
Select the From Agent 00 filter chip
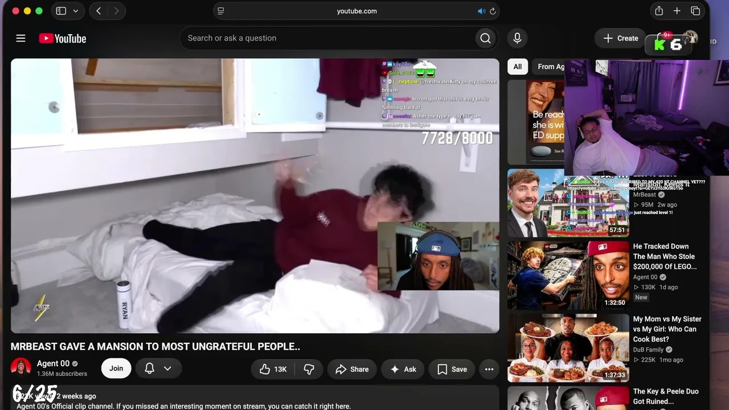pyautogui.click(x=548, y=67)
